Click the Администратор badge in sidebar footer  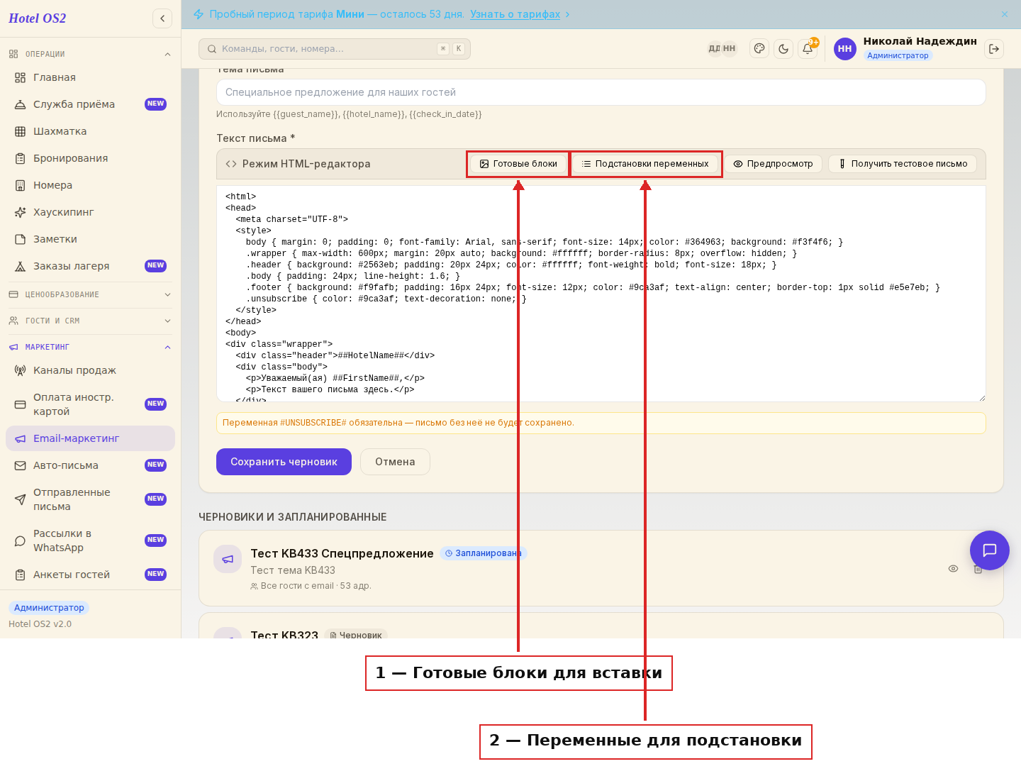[49, 608]
